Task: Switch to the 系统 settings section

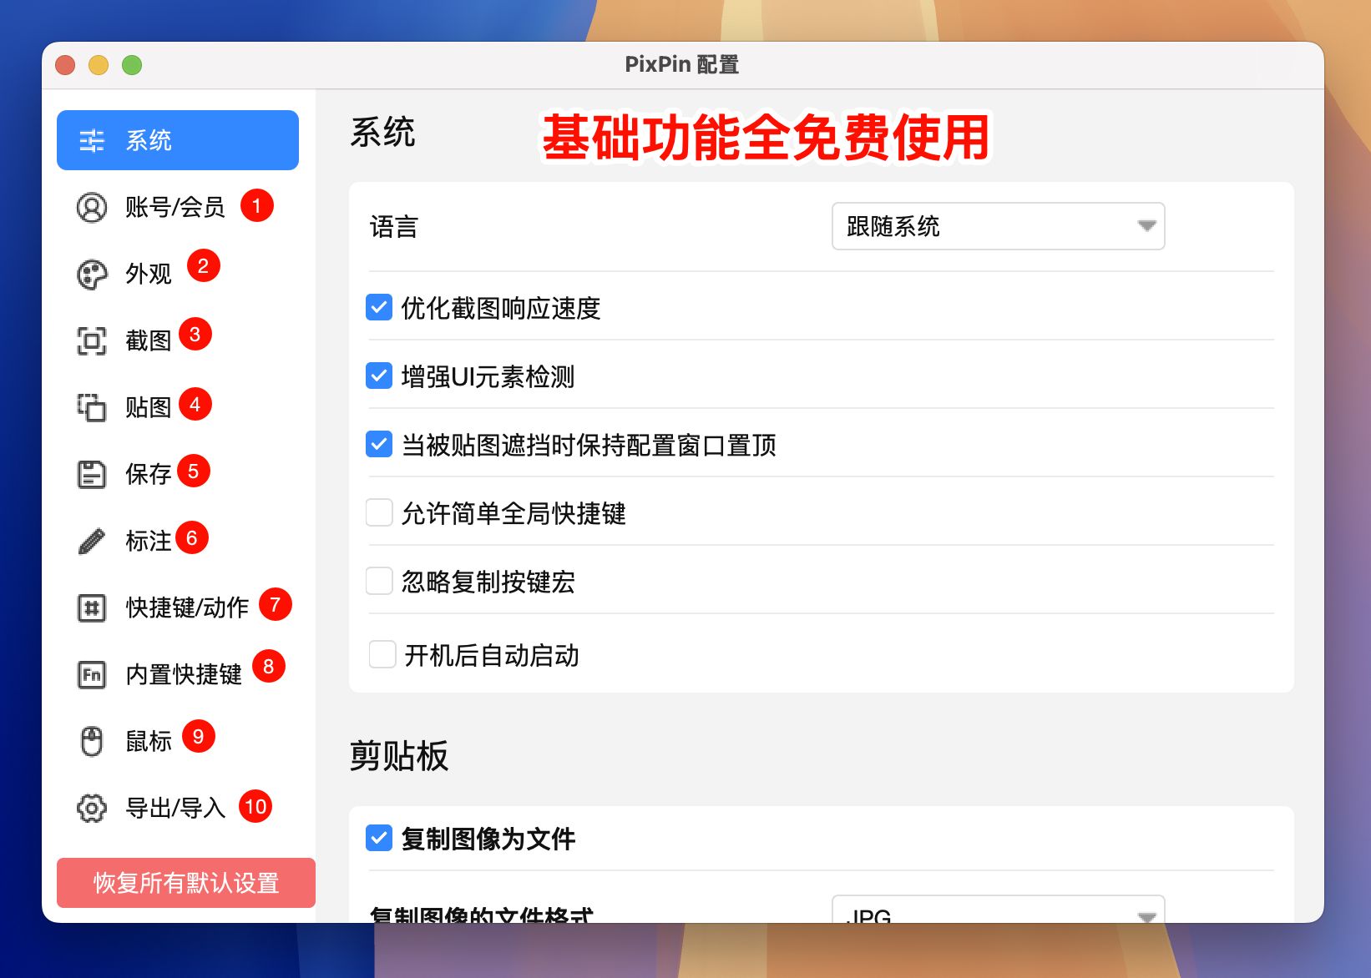Action: pos(178,140)
